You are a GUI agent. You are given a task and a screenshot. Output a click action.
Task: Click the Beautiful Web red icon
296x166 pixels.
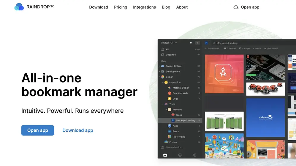coord(170,93)
